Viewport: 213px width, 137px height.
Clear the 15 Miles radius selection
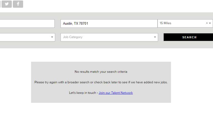coord(207,23)
